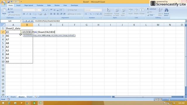Confirm formula with the Enter checkmark icon

point(29,21)
